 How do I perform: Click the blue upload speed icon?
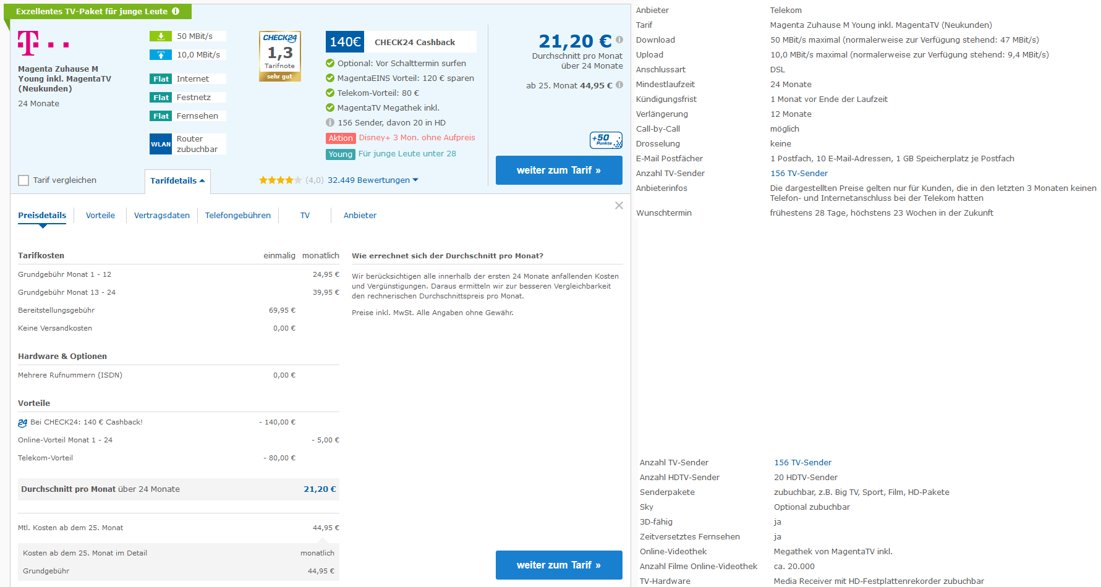point(161,55)
